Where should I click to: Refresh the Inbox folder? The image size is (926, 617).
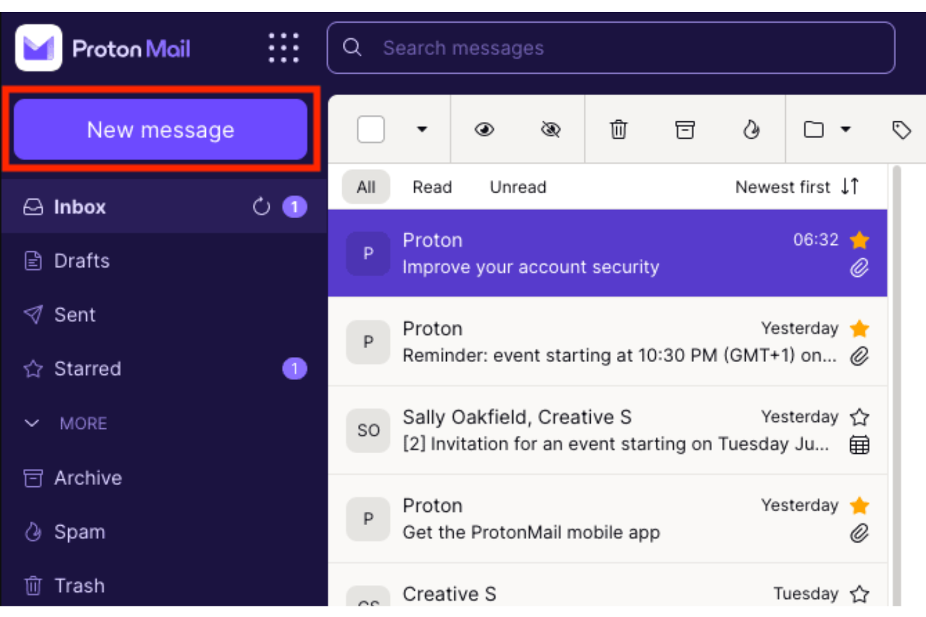(x=262, y=206)
